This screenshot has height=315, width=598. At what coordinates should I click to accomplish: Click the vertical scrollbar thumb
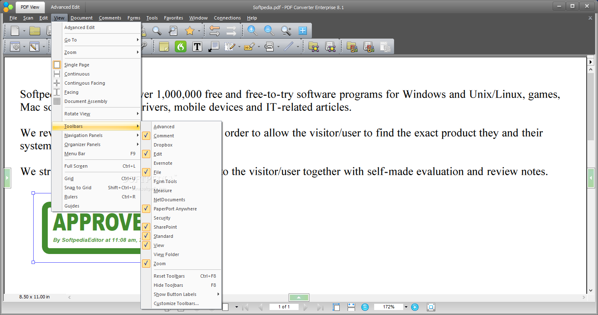(591, 106)
